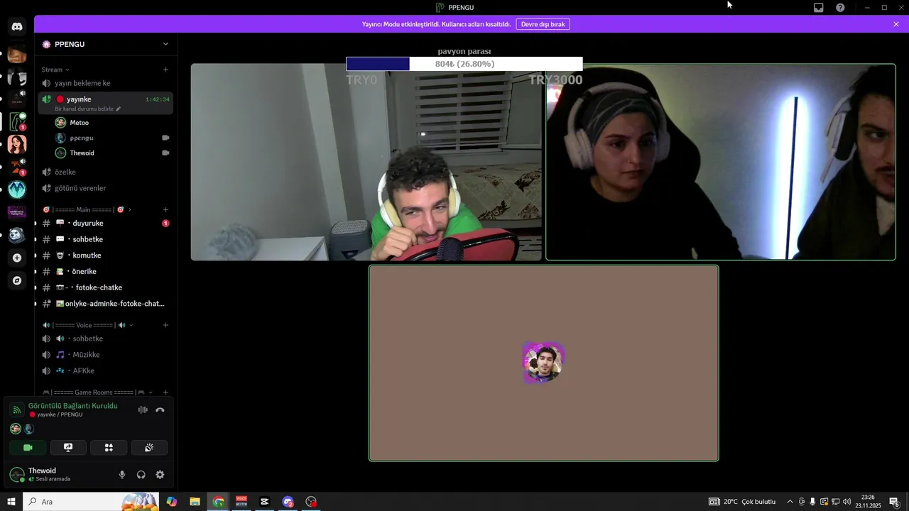Deafen with headphones icon
The image size is (909, 511).
pos(141,475)
